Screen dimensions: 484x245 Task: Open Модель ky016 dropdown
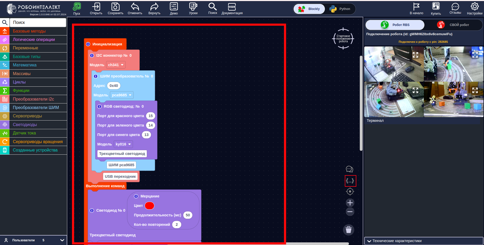tap(123, 144)
